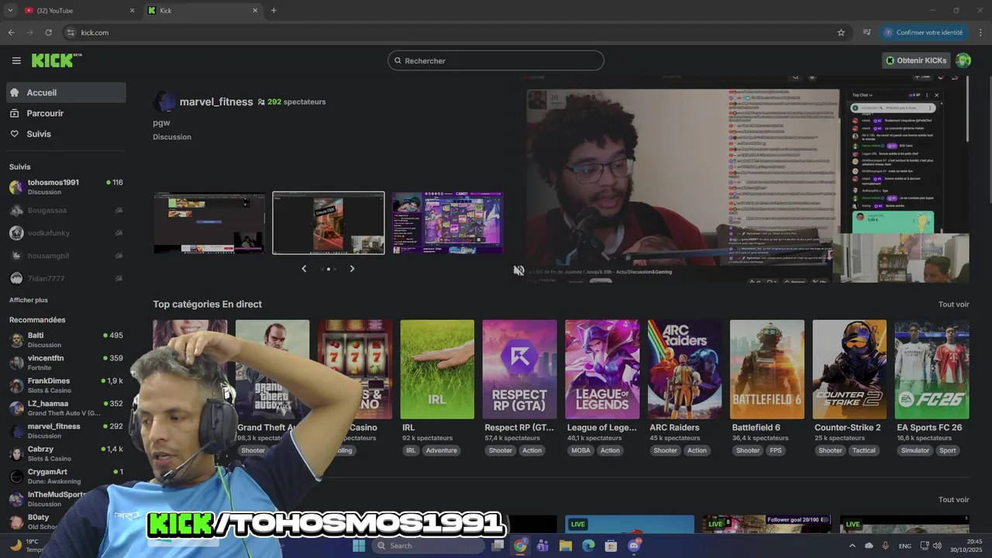Open the Counter-Strike 2 category card

click(849, 370)
